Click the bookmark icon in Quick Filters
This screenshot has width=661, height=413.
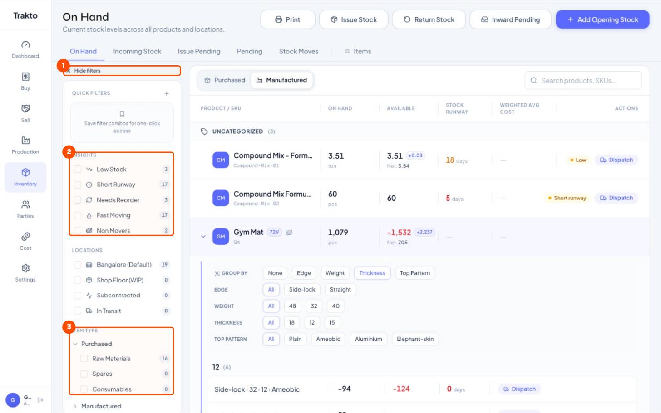(122, 113)
